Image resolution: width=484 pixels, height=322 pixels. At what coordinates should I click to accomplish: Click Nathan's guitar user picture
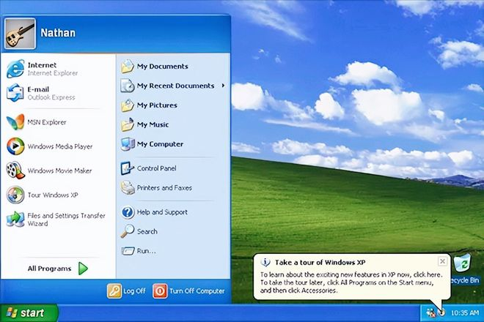tap(20, 33)
